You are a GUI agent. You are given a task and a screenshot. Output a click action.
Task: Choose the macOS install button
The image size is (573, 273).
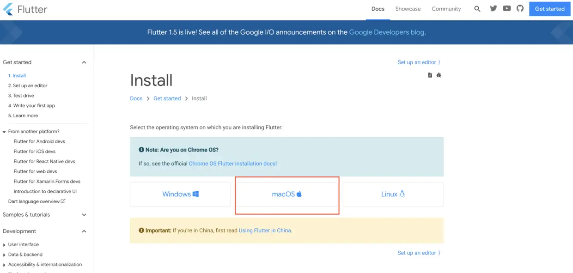(287, 194)
